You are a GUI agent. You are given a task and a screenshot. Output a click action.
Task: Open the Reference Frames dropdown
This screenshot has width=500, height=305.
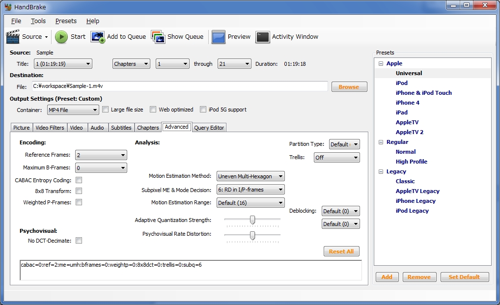coord(101,155)
